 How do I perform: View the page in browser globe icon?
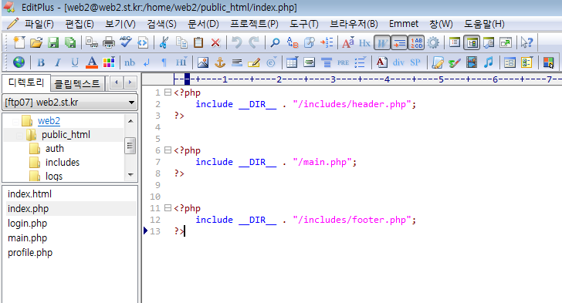tap(19, 62)
